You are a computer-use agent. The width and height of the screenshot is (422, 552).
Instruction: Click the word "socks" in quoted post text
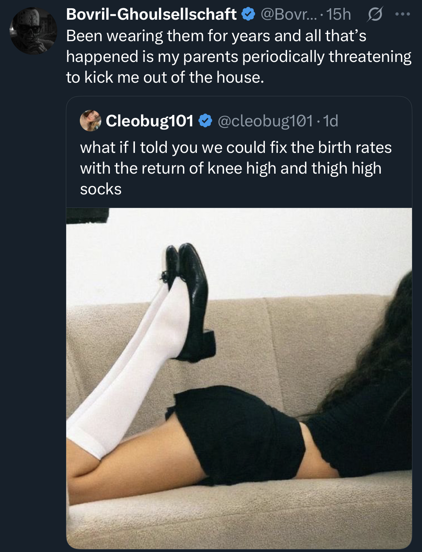(101, 189)
